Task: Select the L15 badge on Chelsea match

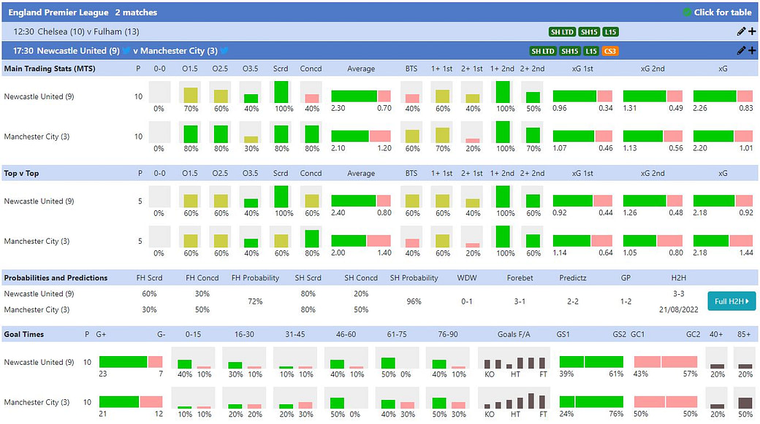Action: click(x=609, y=31)
